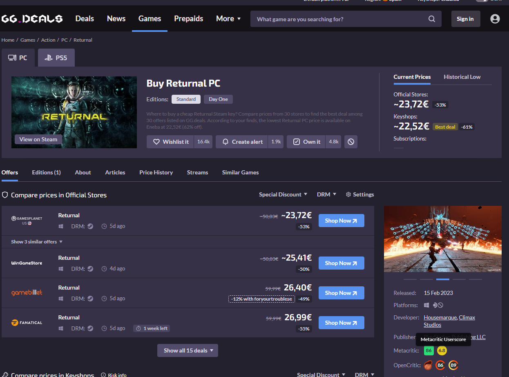Select the Day One edition
Image resolution: width=509 pixels, height=377 pixels.
coord(219,99)
